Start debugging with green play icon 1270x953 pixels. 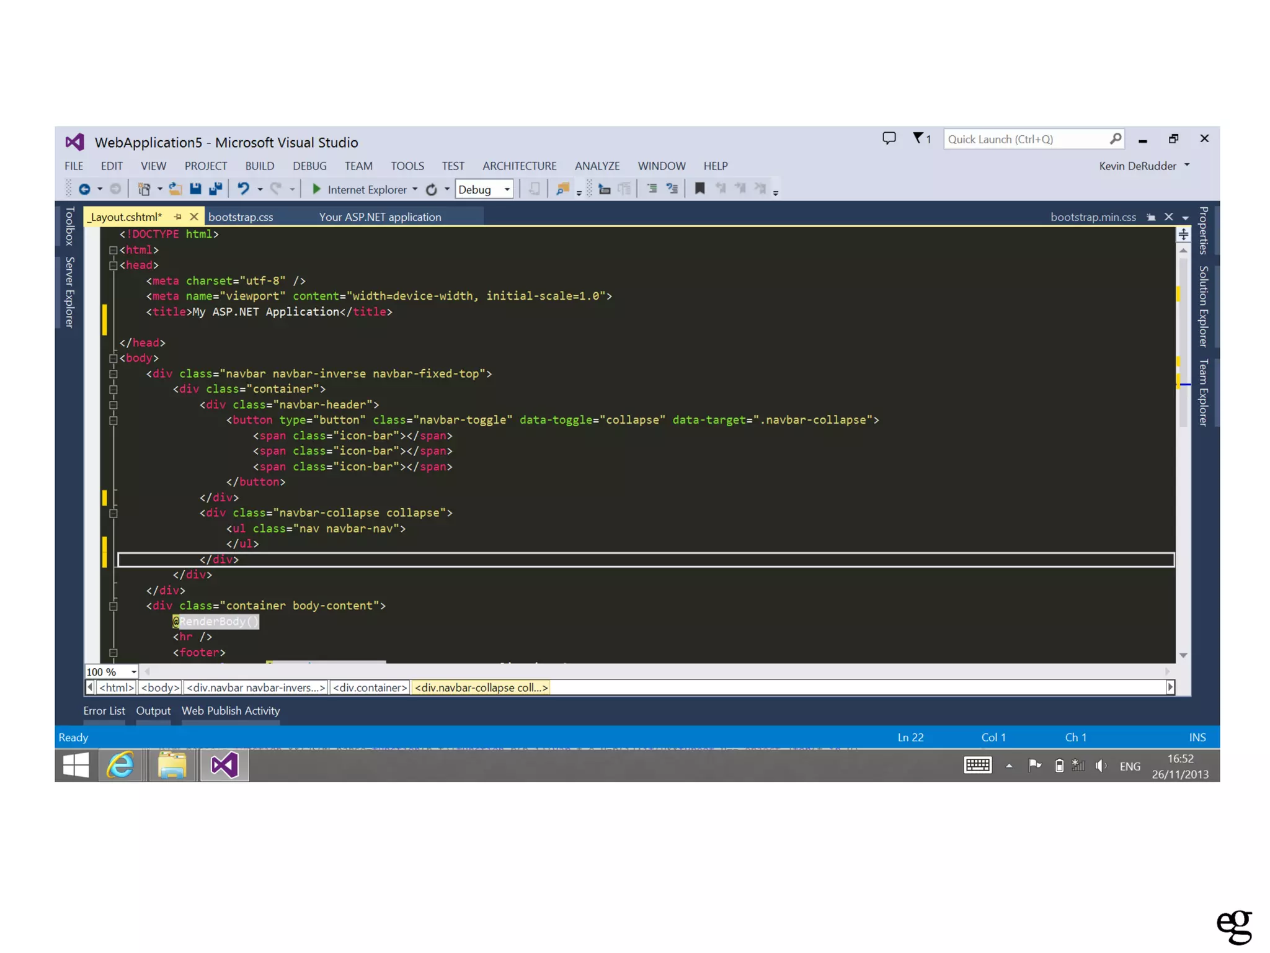(316, 189)
